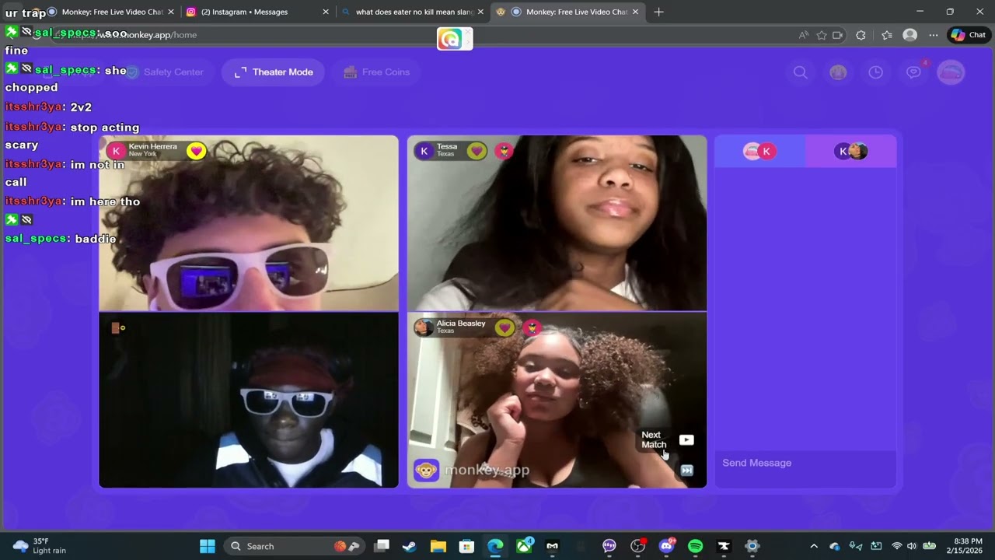Close the Instagram Messages tab
Image resolution: width=995 pixels, height=560 pixels.
coord(326,12)
